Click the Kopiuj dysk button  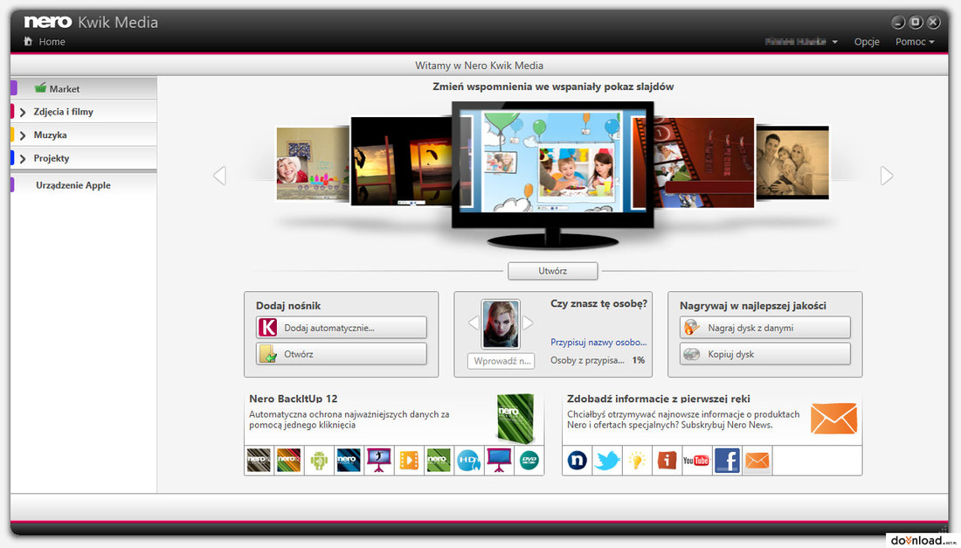(x=765, y=354)
